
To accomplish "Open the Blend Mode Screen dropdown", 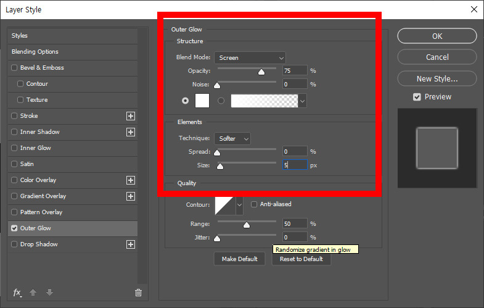I will 250,58.
